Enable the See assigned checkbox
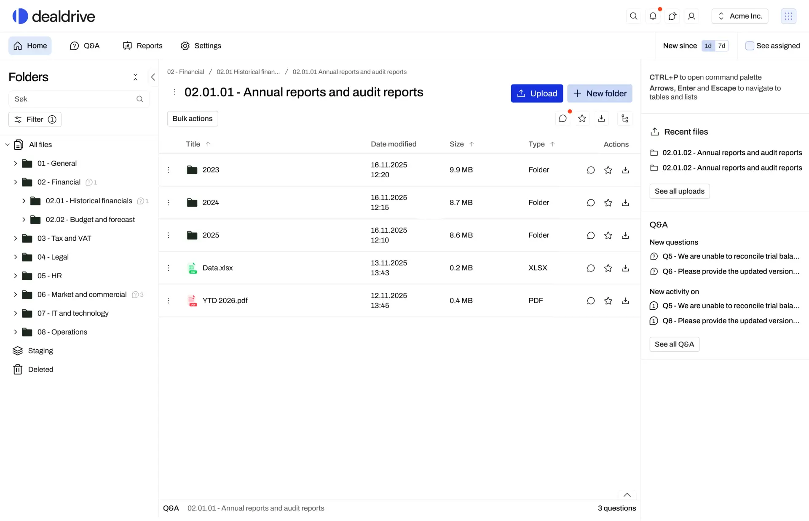 (750, 45)
